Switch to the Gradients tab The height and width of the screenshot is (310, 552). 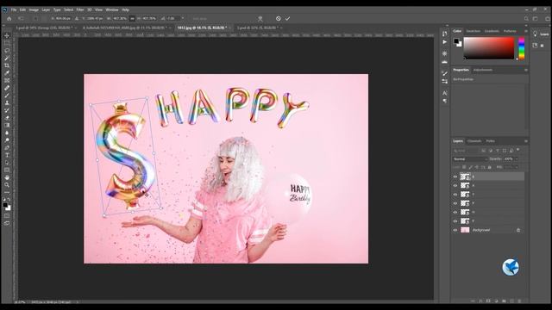point(492,31)
